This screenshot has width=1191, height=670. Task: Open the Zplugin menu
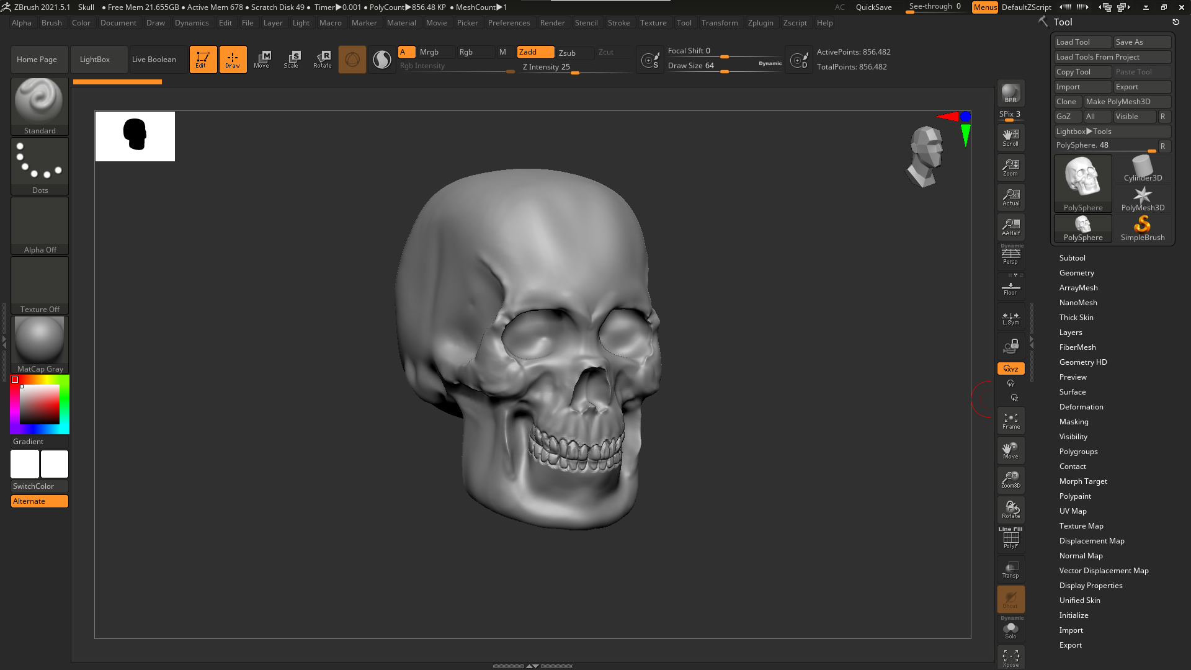[760, 23]
